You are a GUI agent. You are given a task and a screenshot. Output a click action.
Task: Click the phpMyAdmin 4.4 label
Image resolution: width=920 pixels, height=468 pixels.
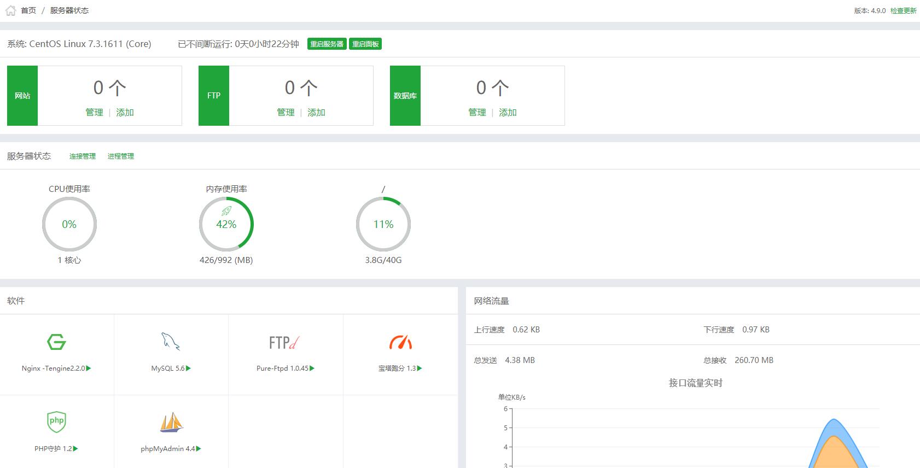point(168,449)
